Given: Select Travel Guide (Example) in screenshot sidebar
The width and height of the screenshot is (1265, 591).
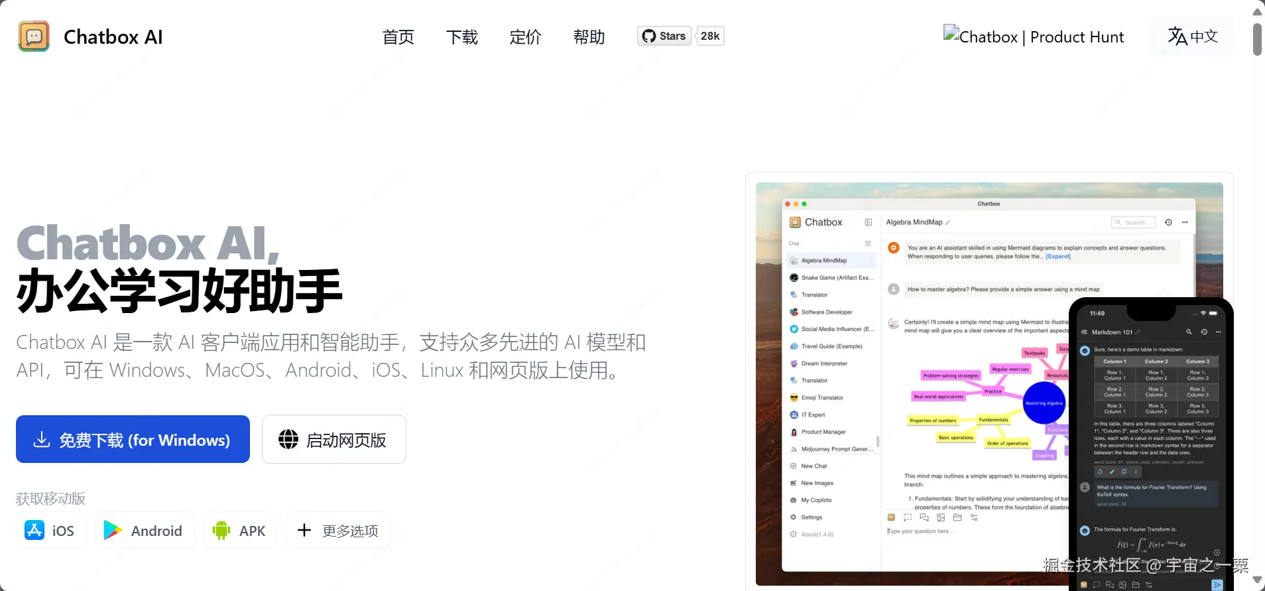Looking at the screenshot, I should coord(831,346).
